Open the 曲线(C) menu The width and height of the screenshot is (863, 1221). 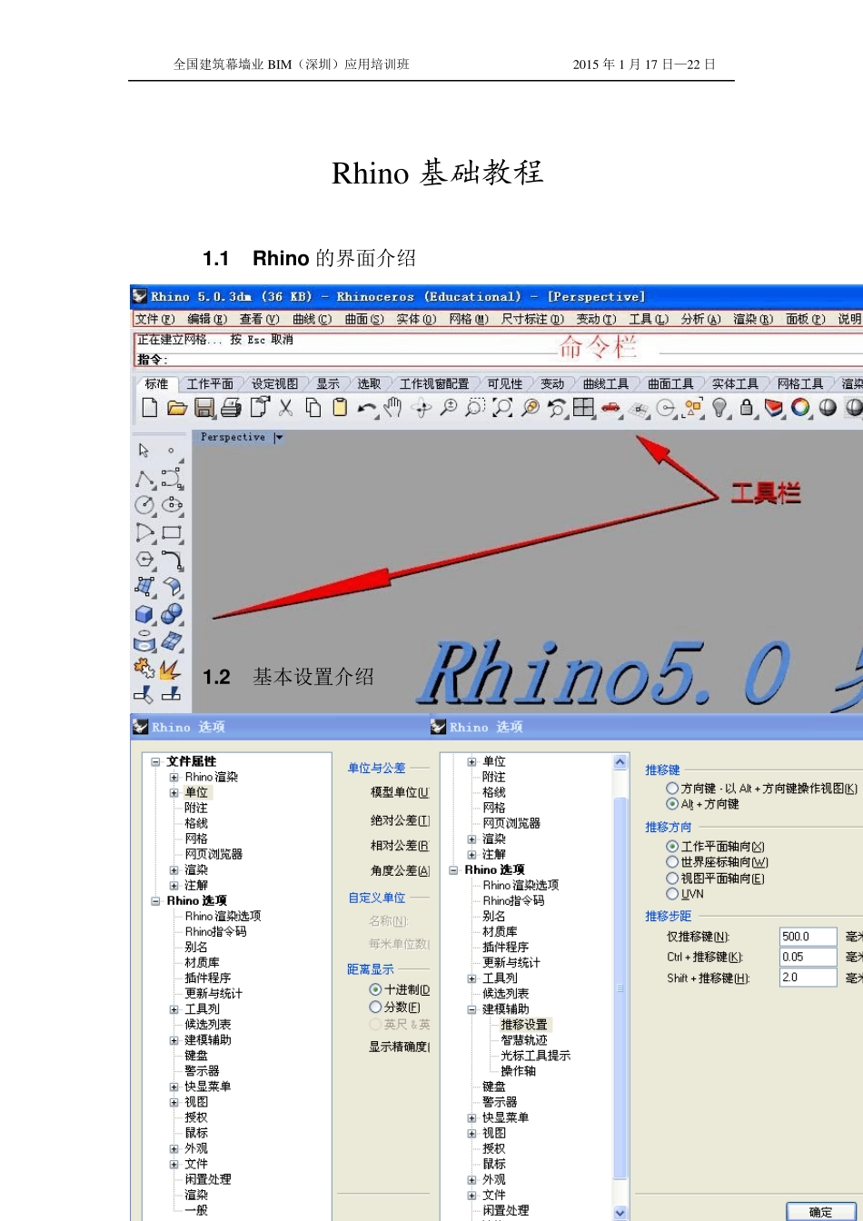[312, 320]
